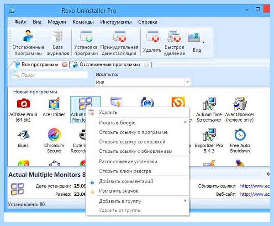Open the Инструменты menu
The height and width of the screenshot is (226, 274).
pos(116,22)
